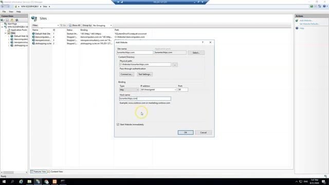Screen dimensions: 329x185
Task: Open Internet Explorer from taskbar
Action: pyautogui.click(x=21, y=181)
